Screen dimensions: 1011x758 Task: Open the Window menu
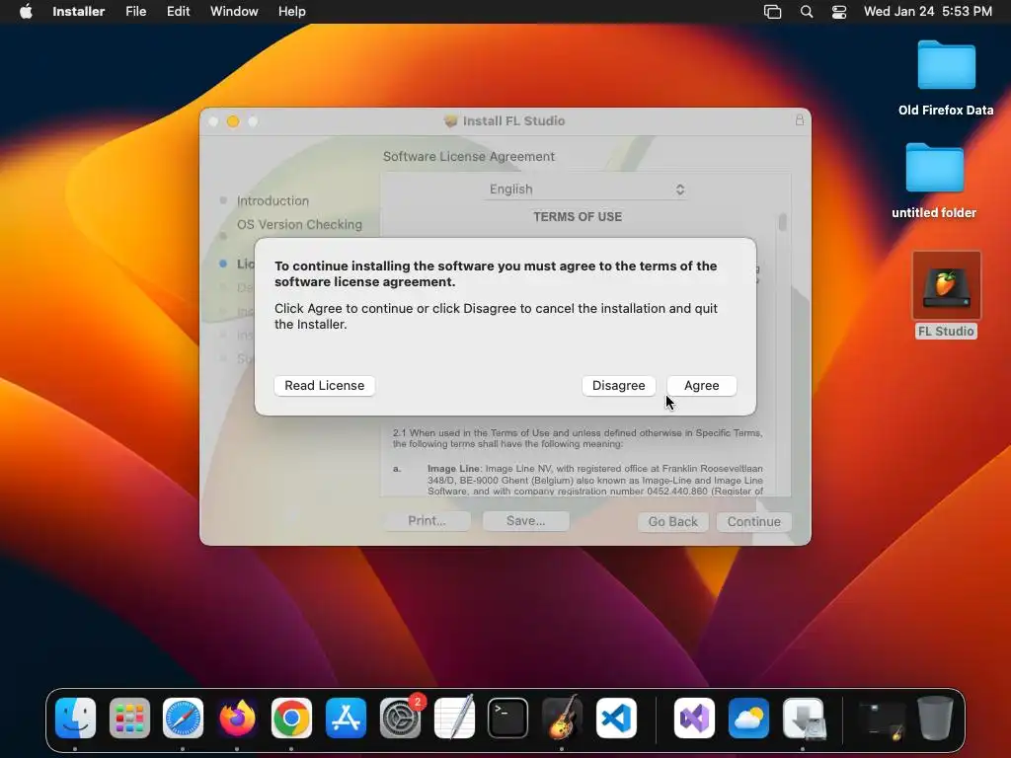pos(234,12)
